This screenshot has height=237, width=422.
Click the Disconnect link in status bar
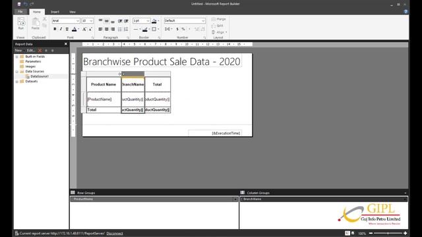pyautogui.click(x=115, y=234)
